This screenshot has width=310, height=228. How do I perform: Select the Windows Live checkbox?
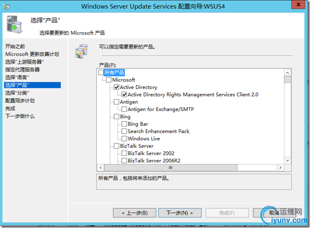point(124,139)
